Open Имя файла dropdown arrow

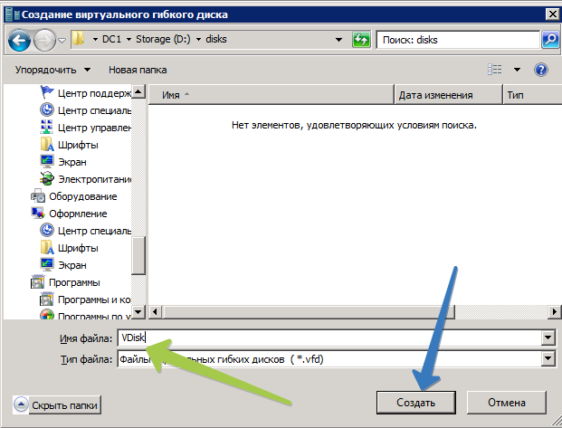coord(548,338)
